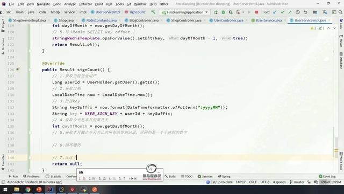Click the warnings indicator in the editor corner
The image size is (344, 194).
[313, 28]
